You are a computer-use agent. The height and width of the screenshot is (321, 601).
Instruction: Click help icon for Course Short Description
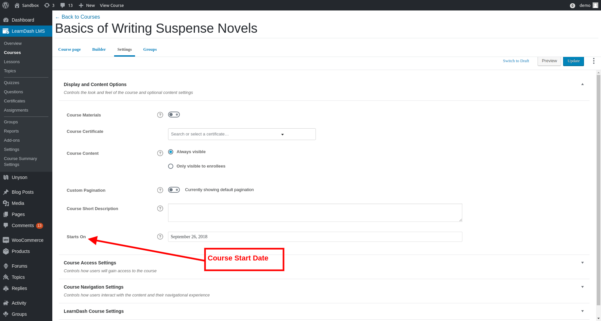click(160, 208)
